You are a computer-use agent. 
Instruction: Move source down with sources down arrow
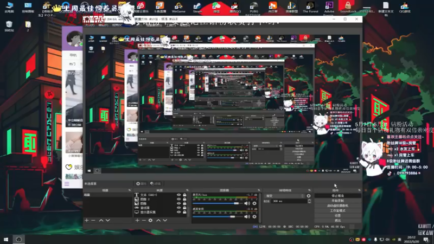click(165, 220)
